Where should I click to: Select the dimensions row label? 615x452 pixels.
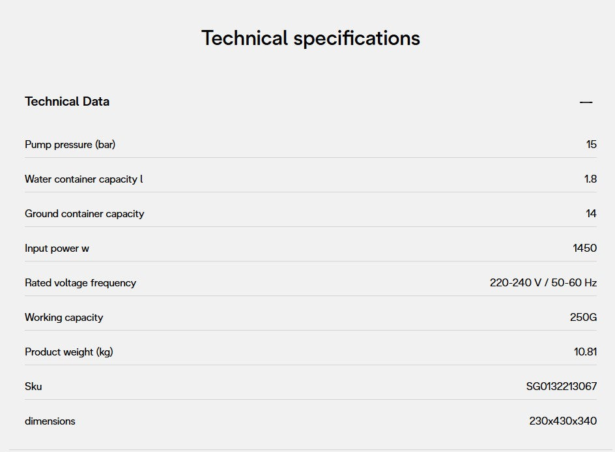[50, 421]
